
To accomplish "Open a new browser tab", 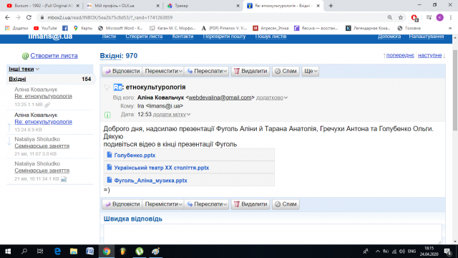I will [x=331, y=6].
